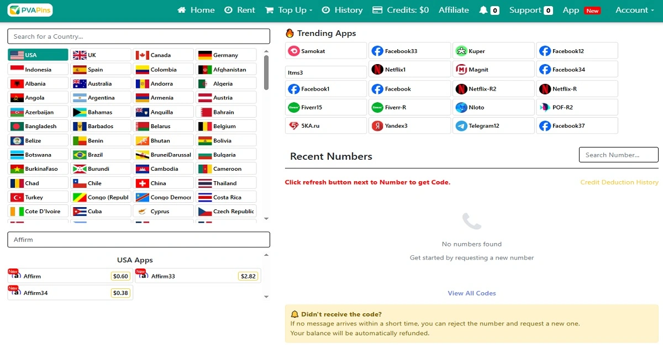Image resolution: width=663 pixels, height=348 pixels.
Task: Open the Rent page
Action: [x=240, y=10]
